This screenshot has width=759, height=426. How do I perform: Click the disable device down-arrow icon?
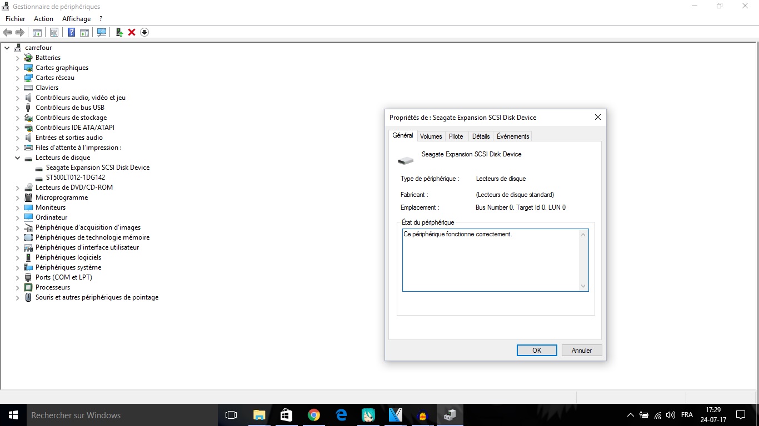click(144, 32)
